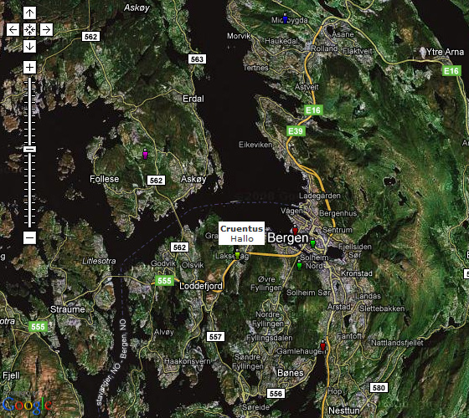The image size is (469, 418).
Task: Click the Ytre Arna place label
Action: tap(445, 52)
